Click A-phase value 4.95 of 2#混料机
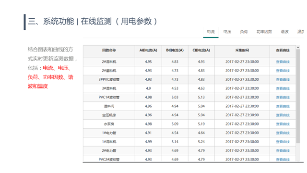 tap(148, 62)
